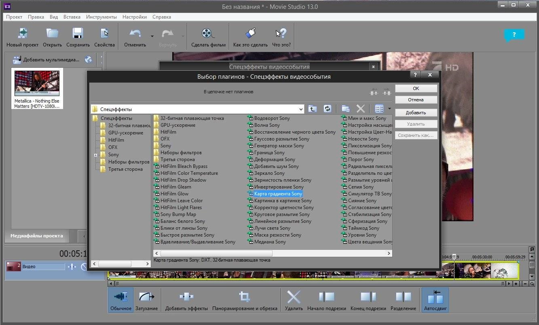Select the Затухание fade tool

tap(146, 300)
